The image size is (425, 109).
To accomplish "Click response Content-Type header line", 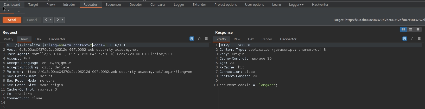I will coord(272,49).
